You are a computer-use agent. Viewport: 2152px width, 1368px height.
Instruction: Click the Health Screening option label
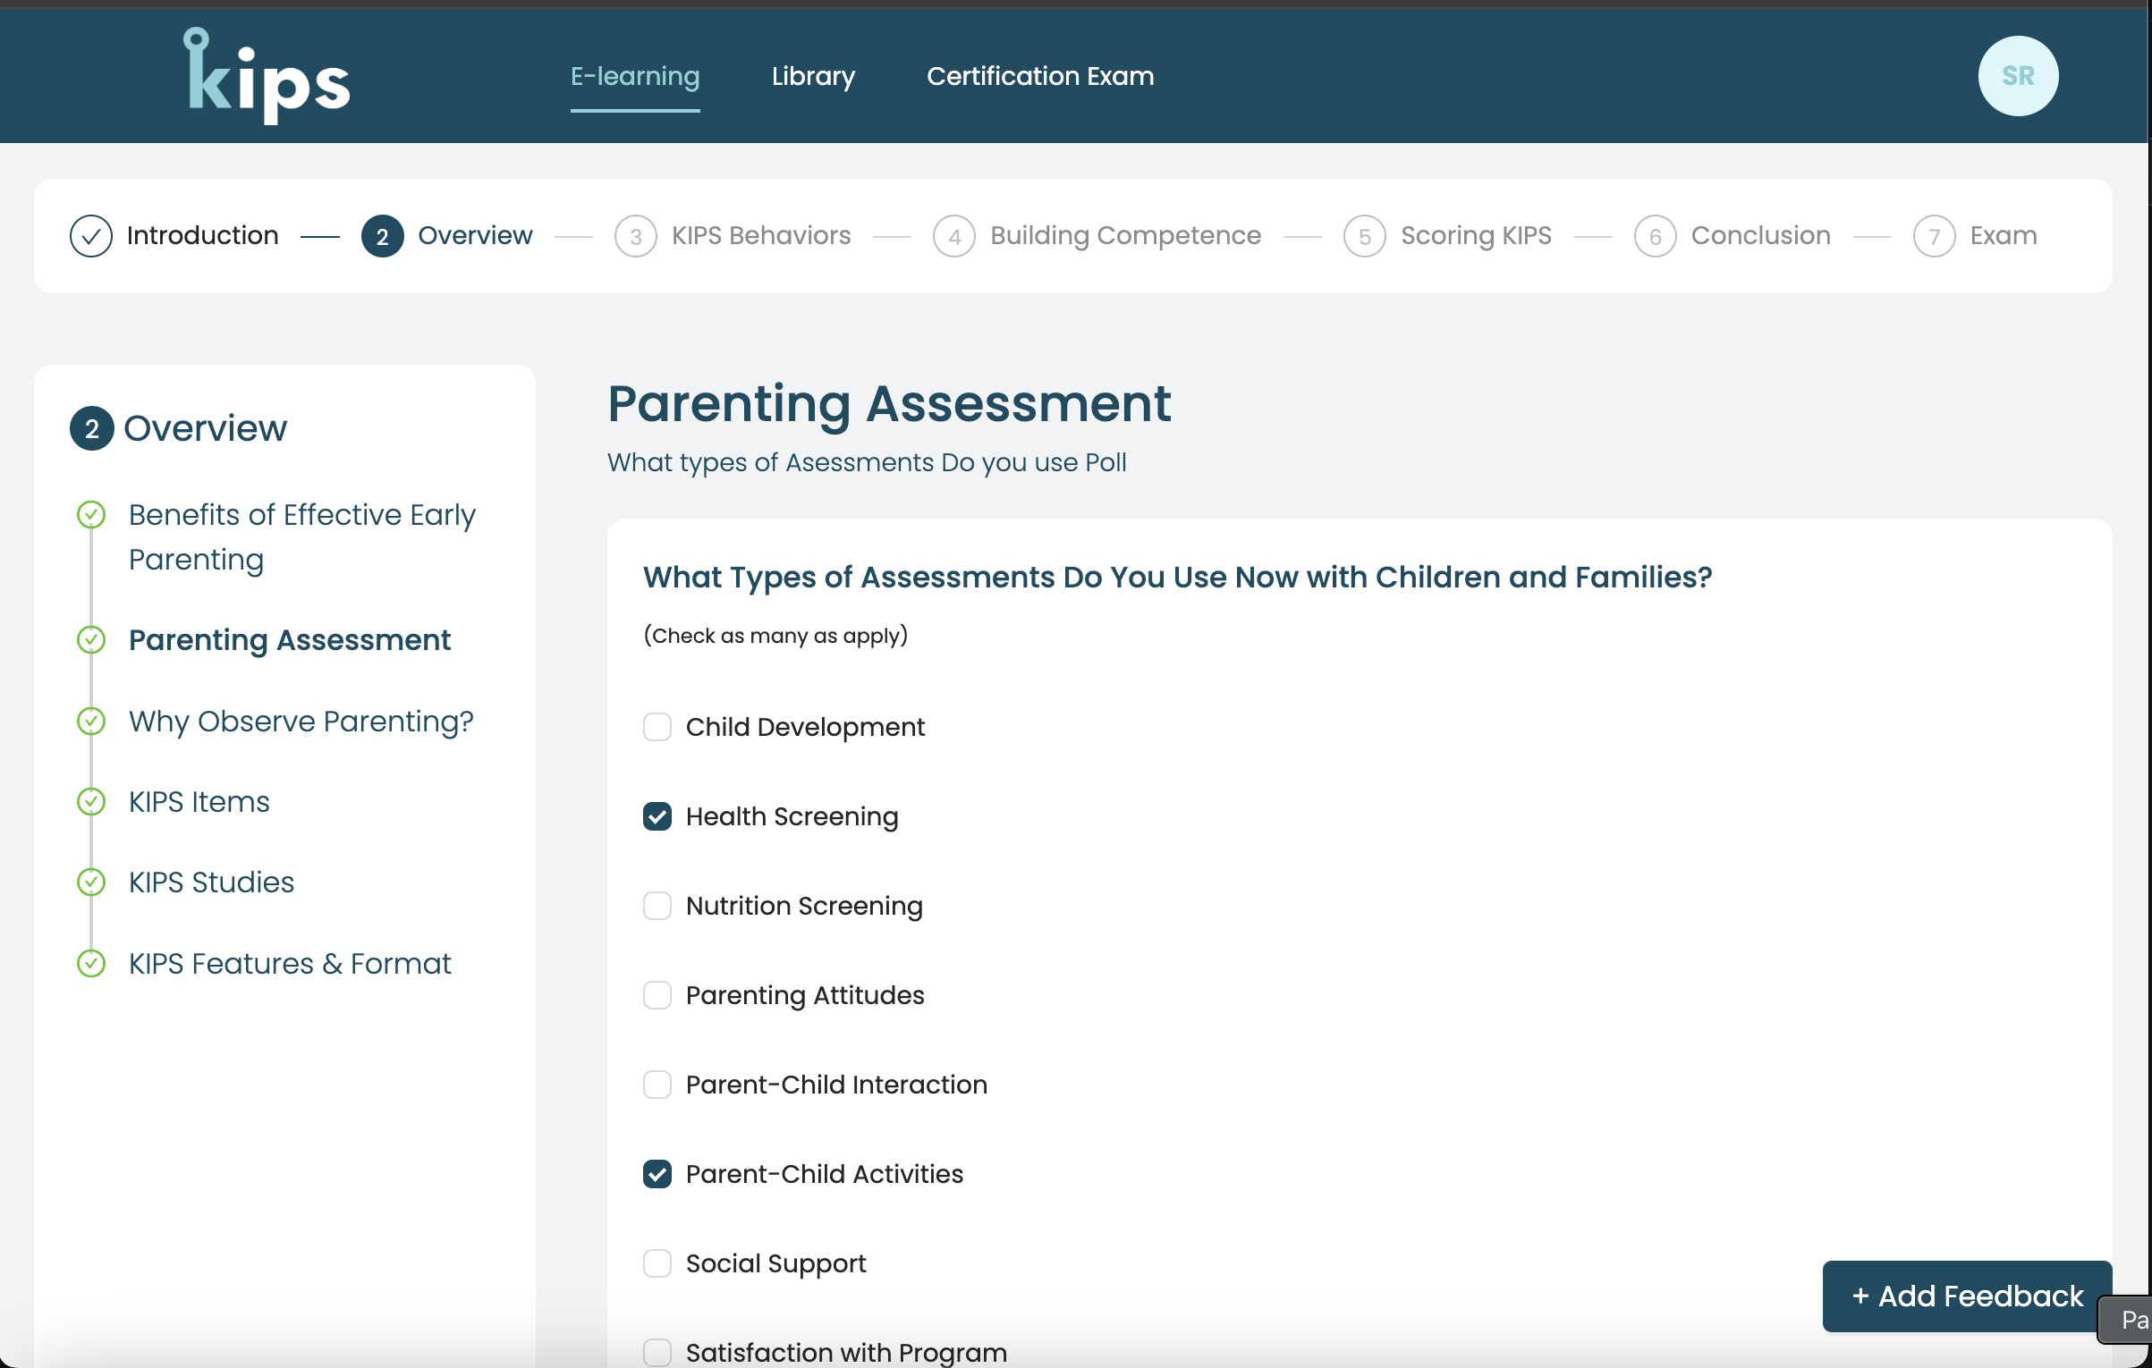click(792, 816)
